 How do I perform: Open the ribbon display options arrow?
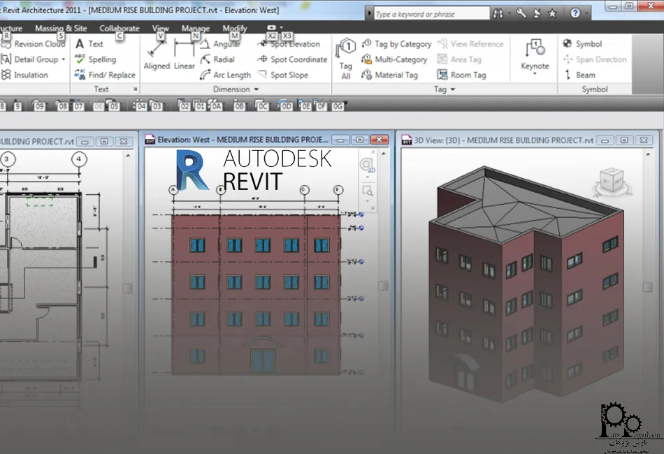tap(281, 27)
